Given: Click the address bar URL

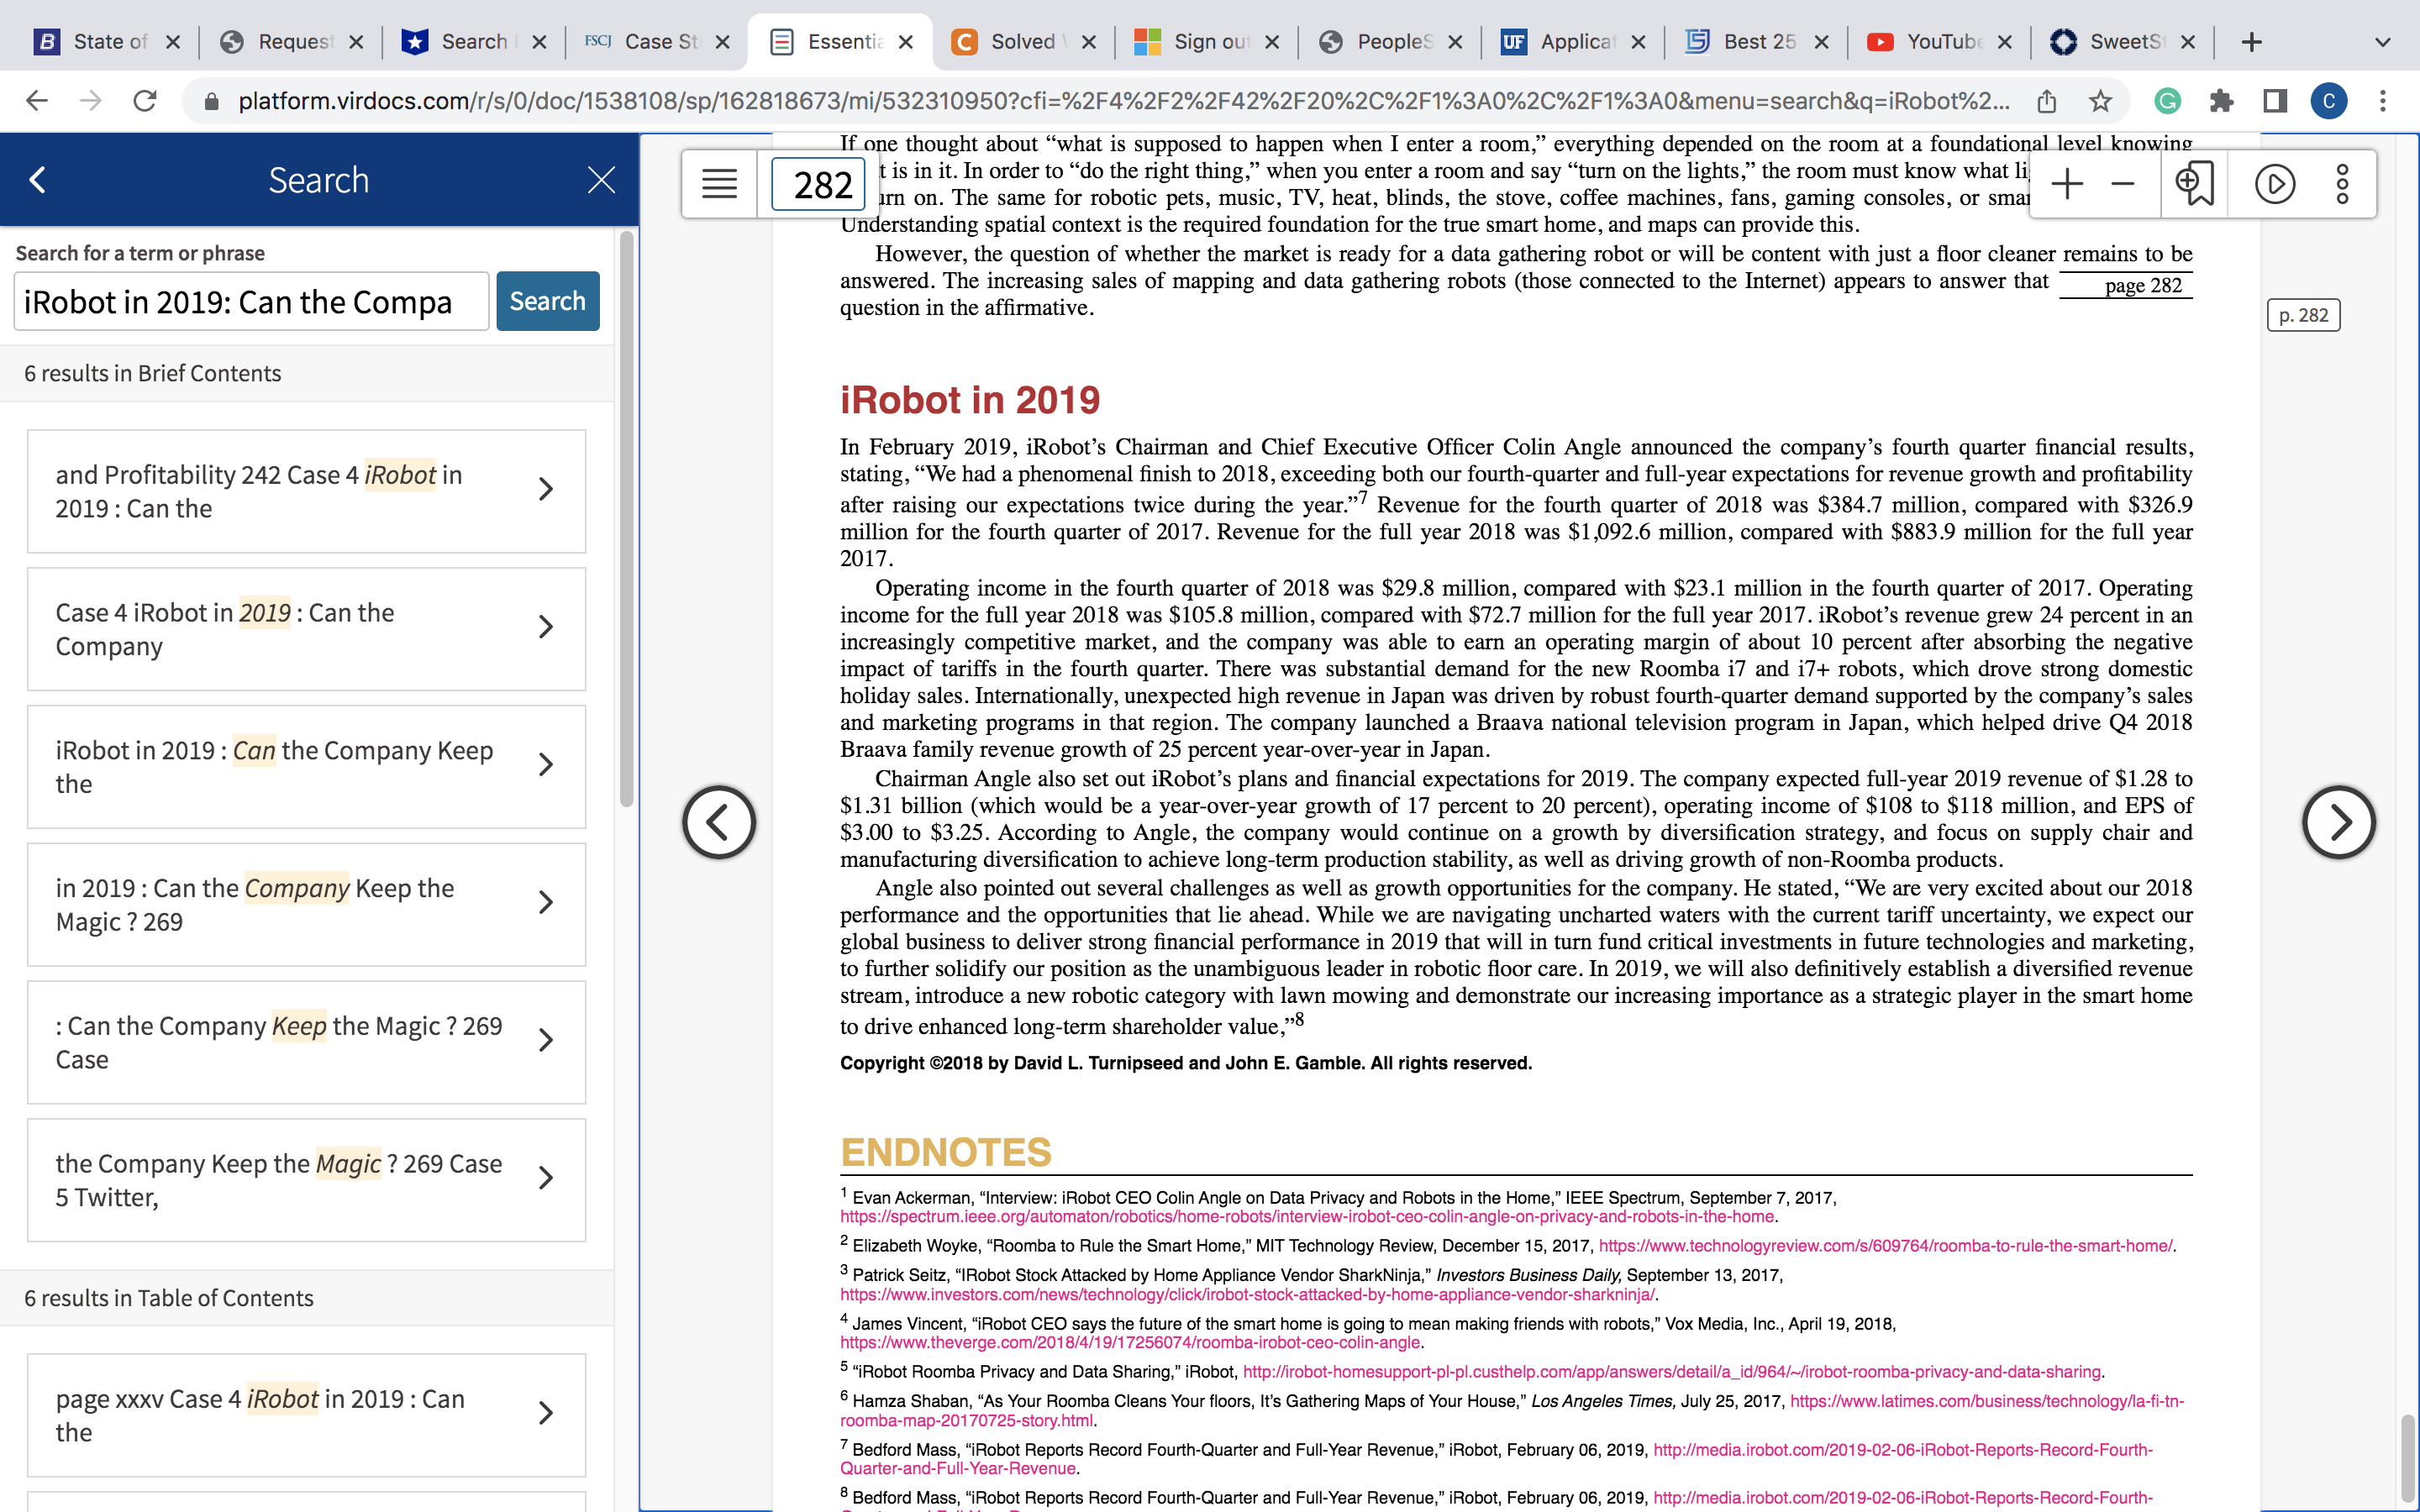Looking at the screenshot, I should [1124, 101].
